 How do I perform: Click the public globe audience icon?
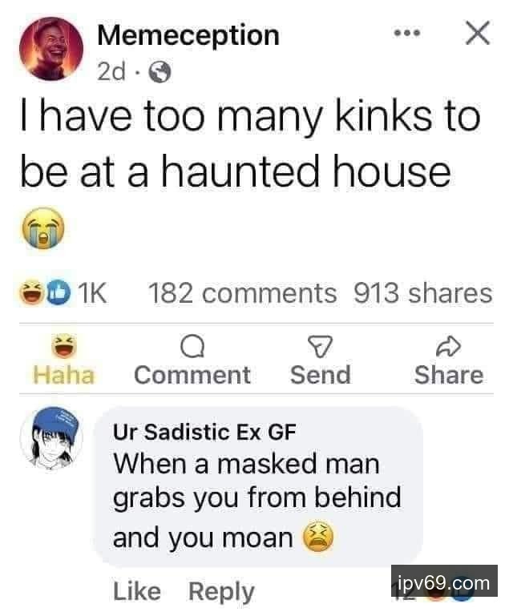pyautogui.click(x=160, y=73)
